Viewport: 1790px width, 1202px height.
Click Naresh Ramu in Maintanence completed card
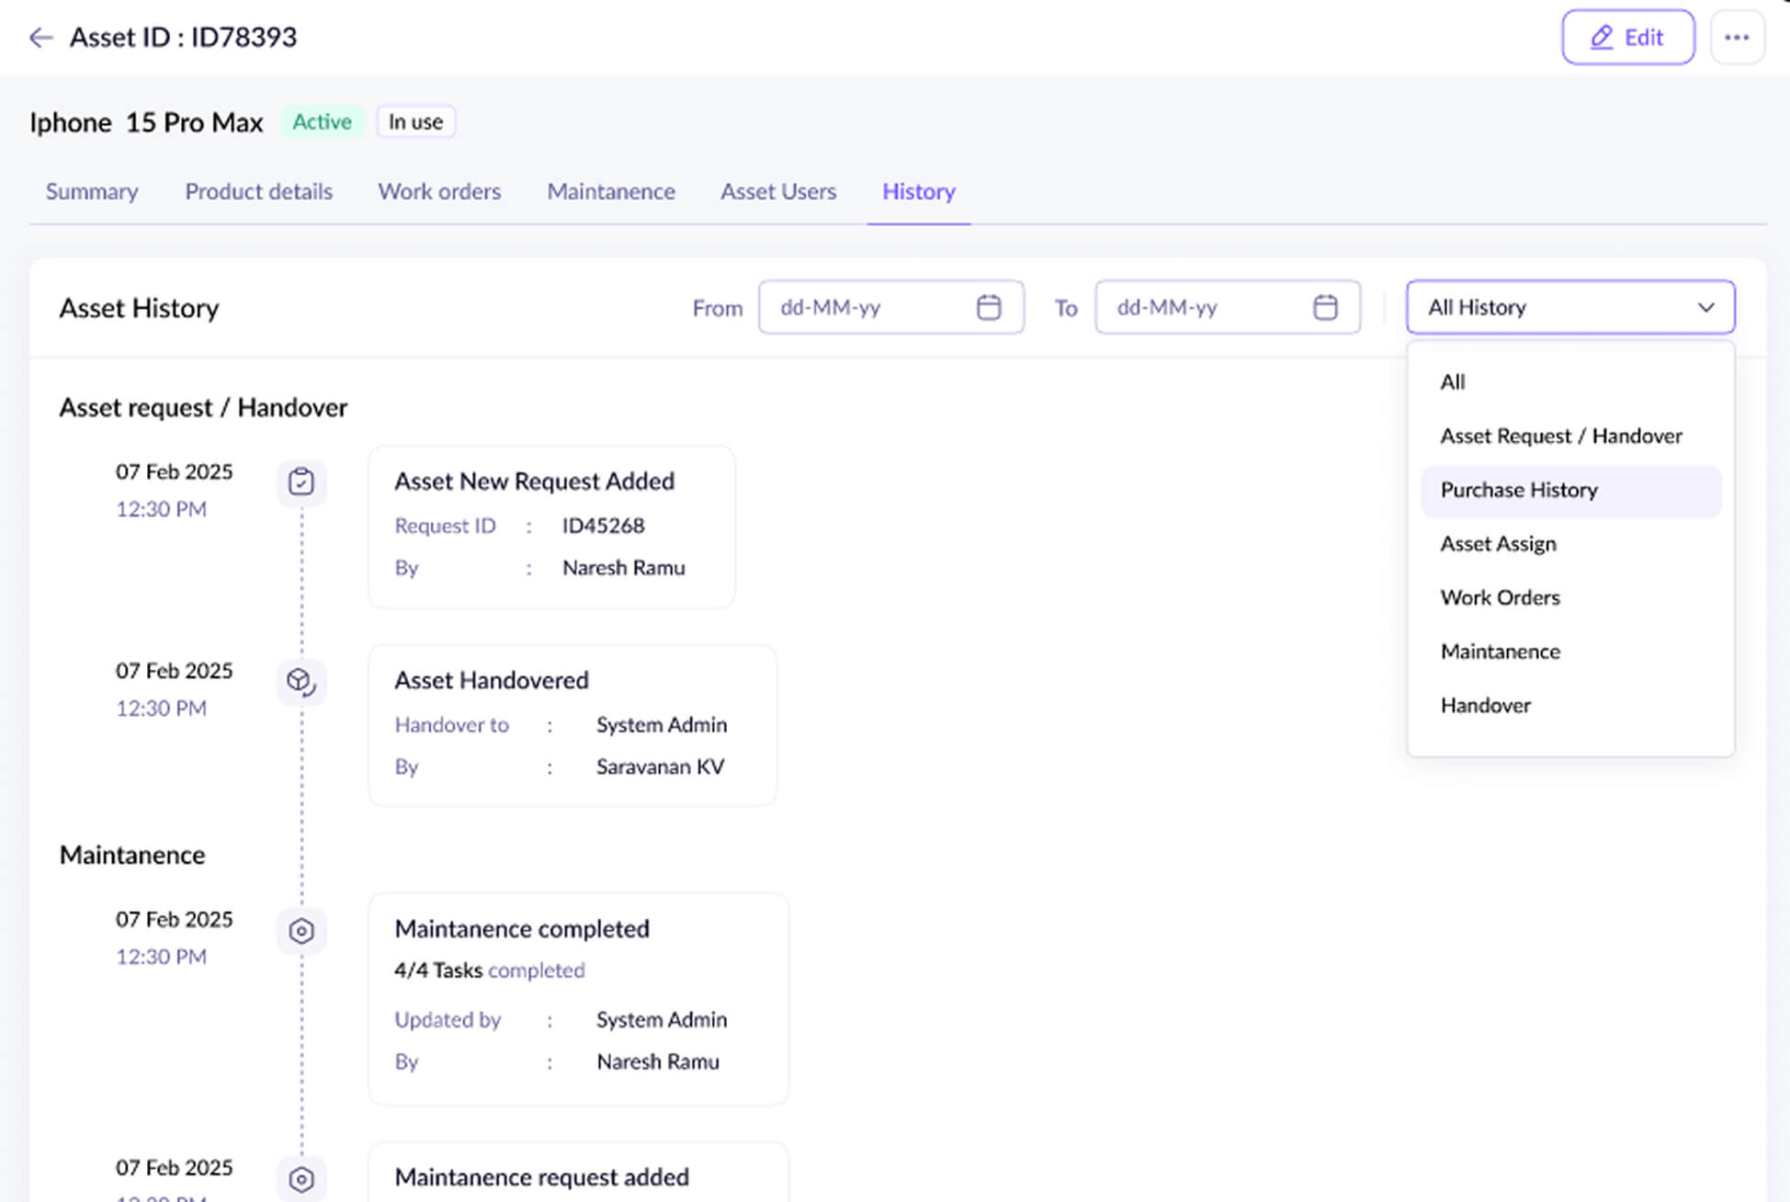pos(658,1062)
